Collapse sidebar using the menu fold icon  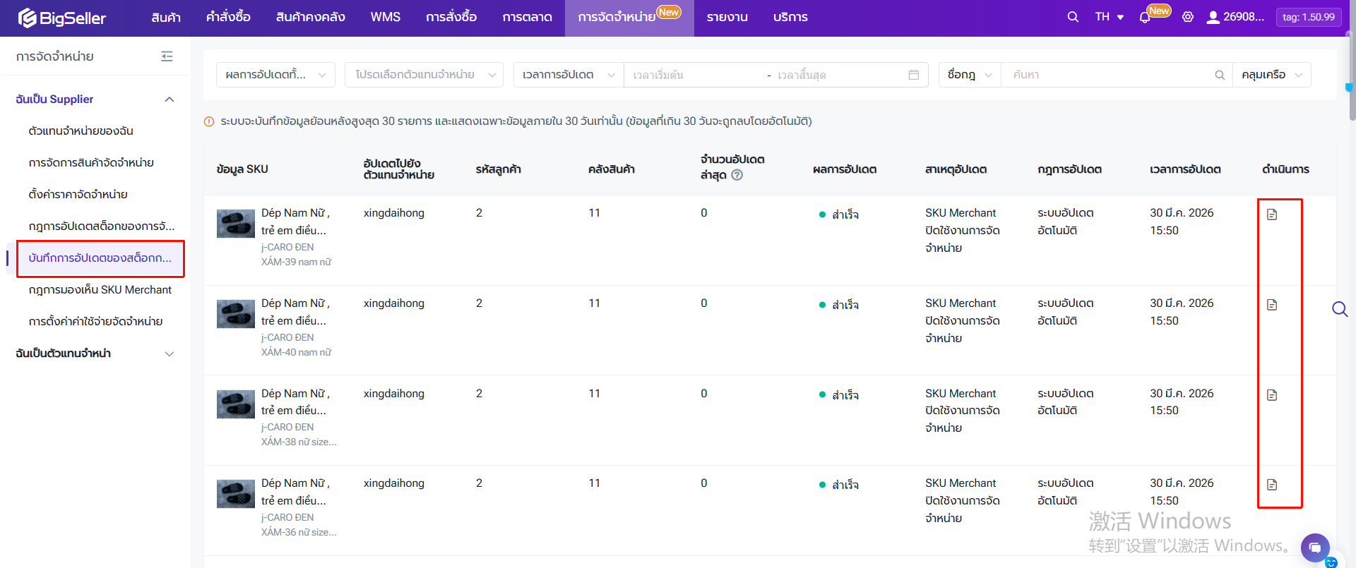[167, 56]
